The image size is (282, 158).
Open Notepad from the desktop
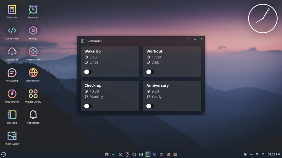tap(12, 114)
